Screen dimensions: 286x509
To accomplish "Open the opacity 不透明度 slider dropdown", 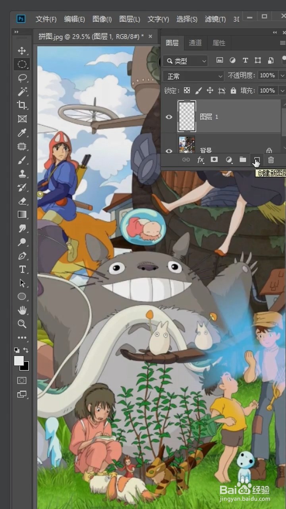I will click(x=282, y=76).
